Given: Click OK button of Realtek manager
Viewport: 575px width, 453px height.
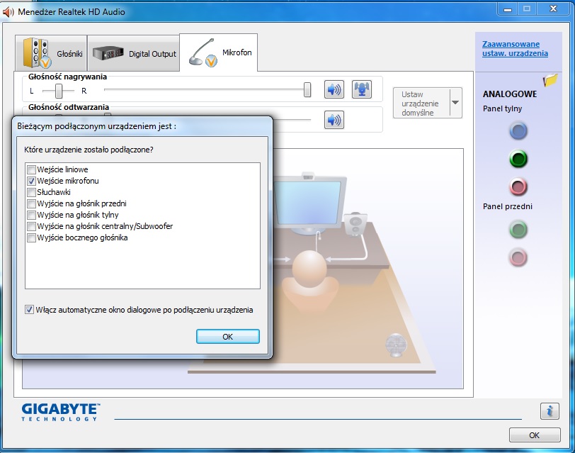Looking at the screenshot, I should [x=535, y=435].
